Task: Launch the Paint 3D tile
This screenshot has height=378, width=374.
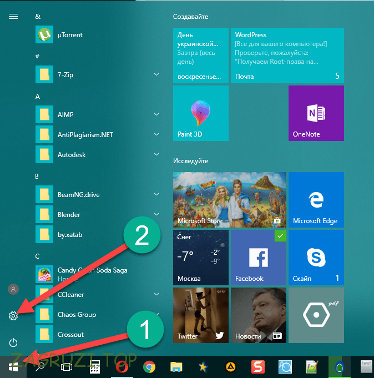Action: point(201,113)
